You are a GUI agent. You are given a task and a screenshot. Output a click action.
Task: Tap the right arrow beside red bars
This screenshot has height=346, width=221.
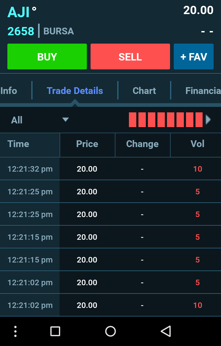(208, 120)
